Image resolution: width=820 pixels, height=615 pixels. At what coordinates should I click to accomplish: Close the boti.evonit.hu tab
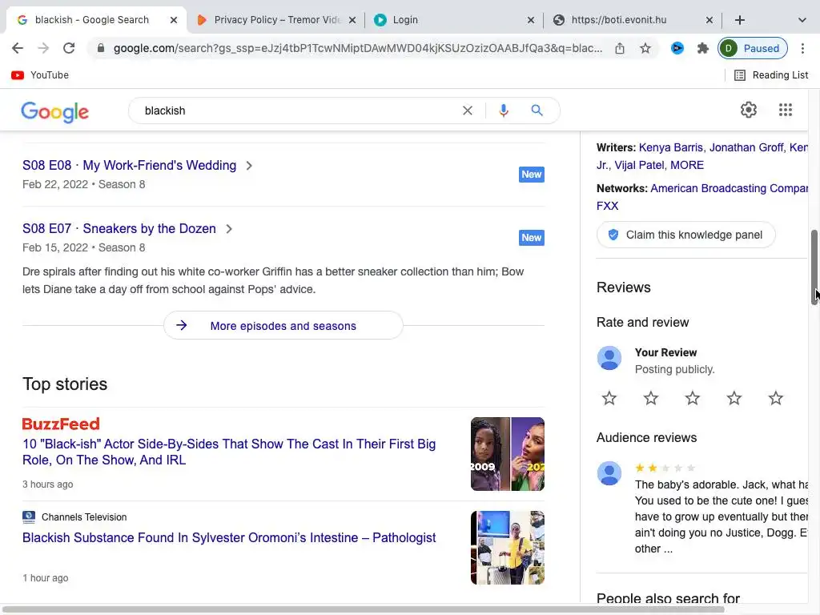709,20
